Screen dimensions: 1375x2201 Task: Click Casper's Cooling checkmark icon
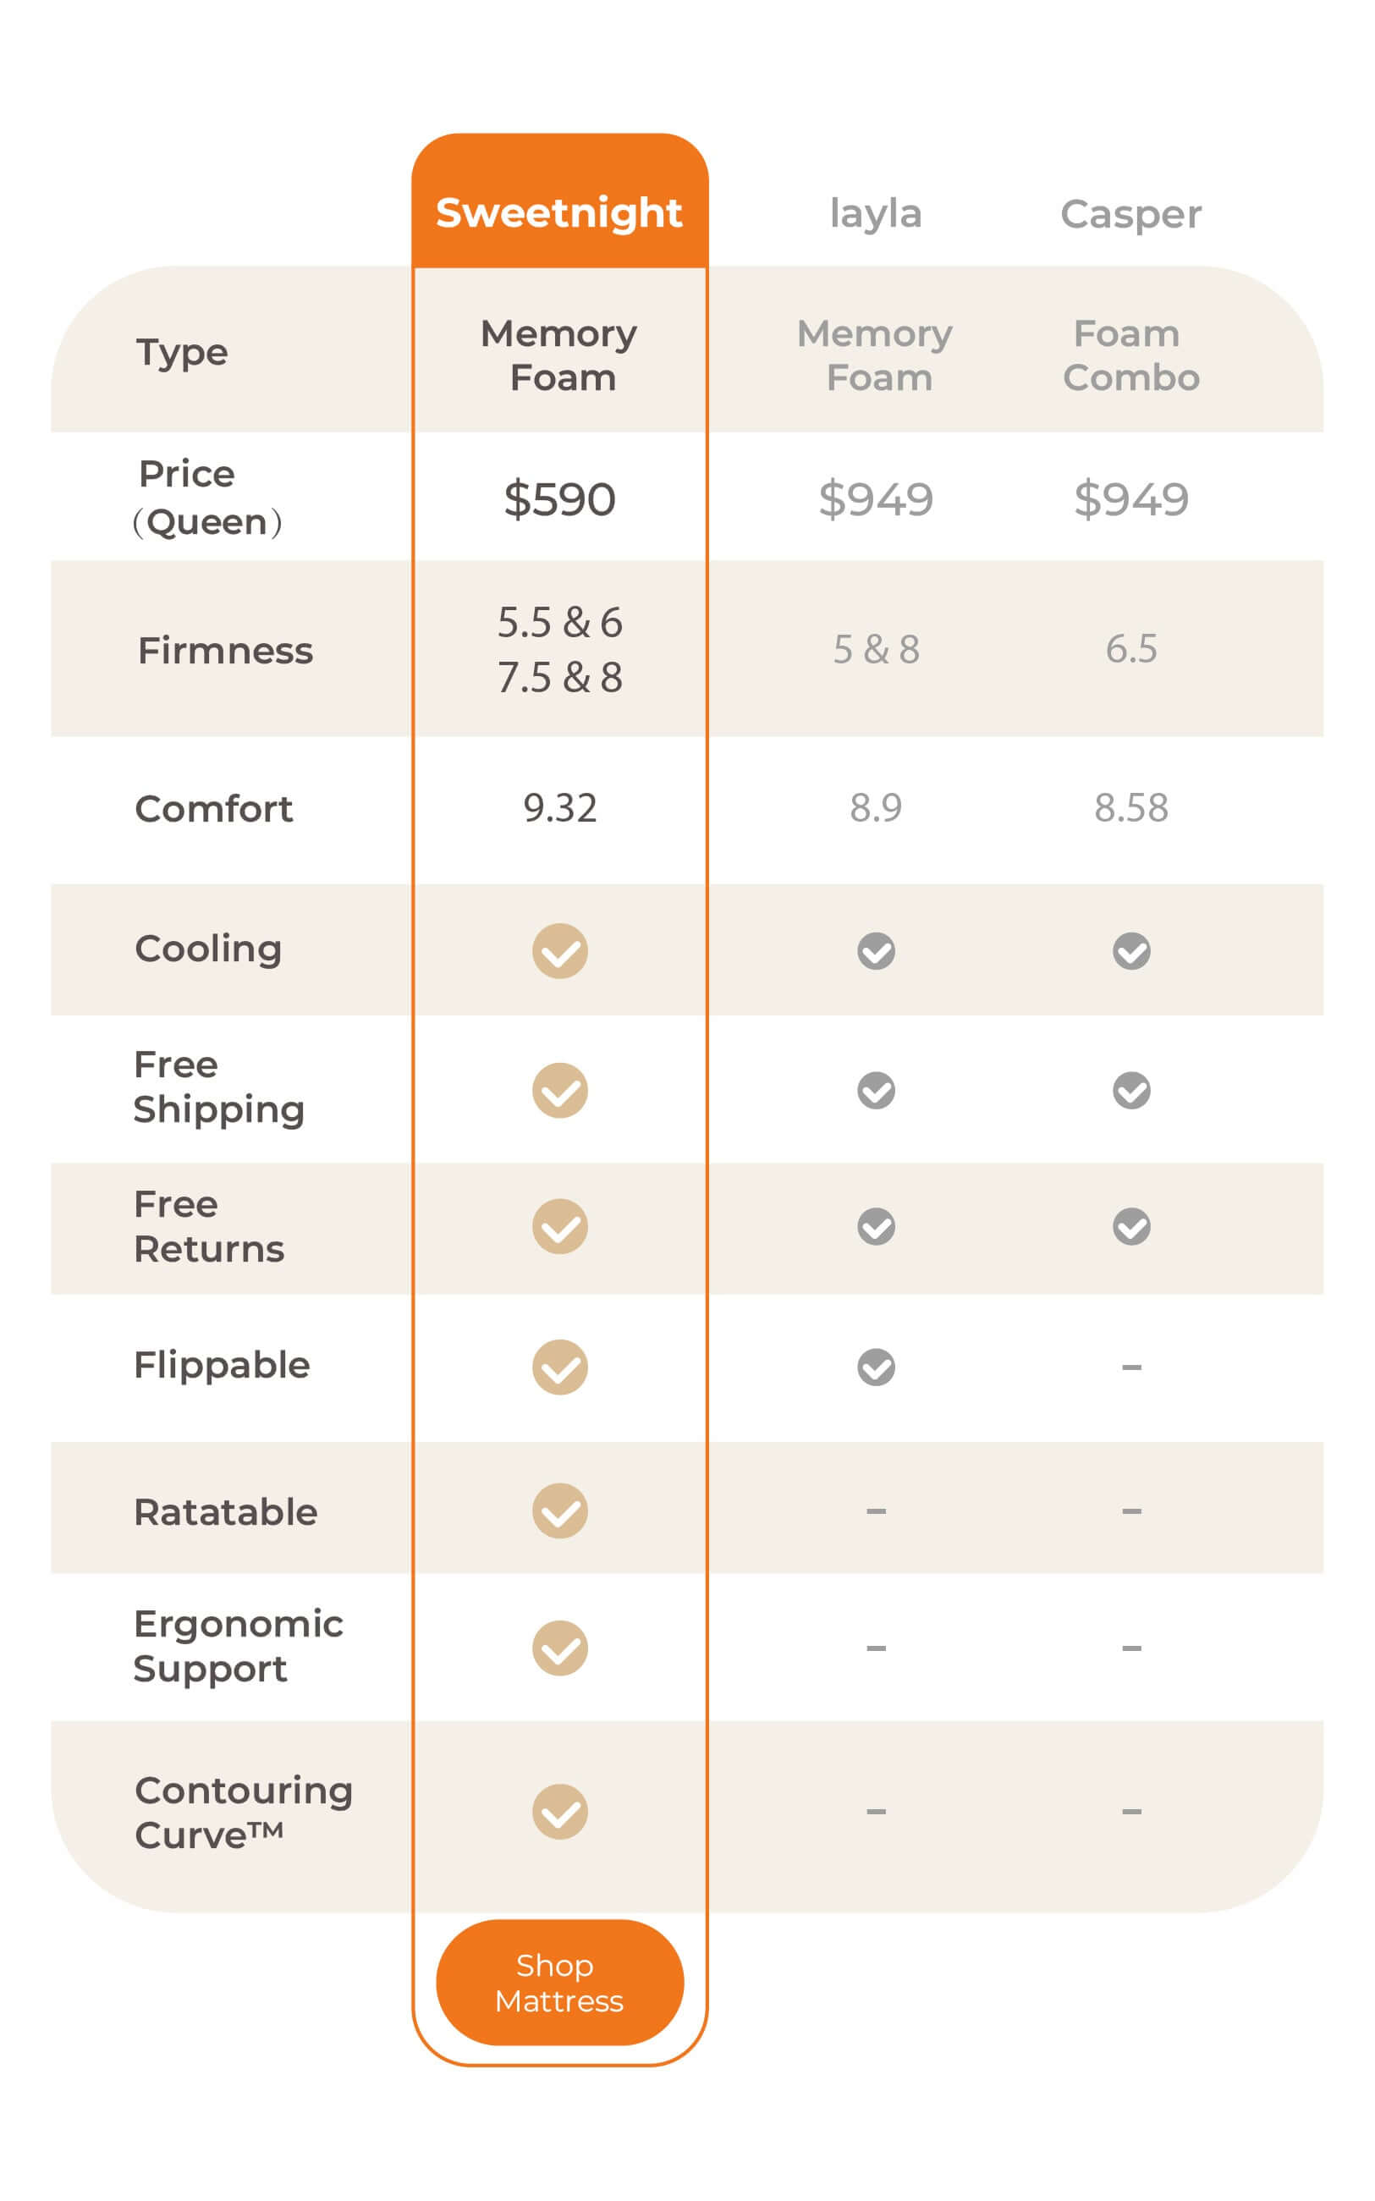point(1131,950)
